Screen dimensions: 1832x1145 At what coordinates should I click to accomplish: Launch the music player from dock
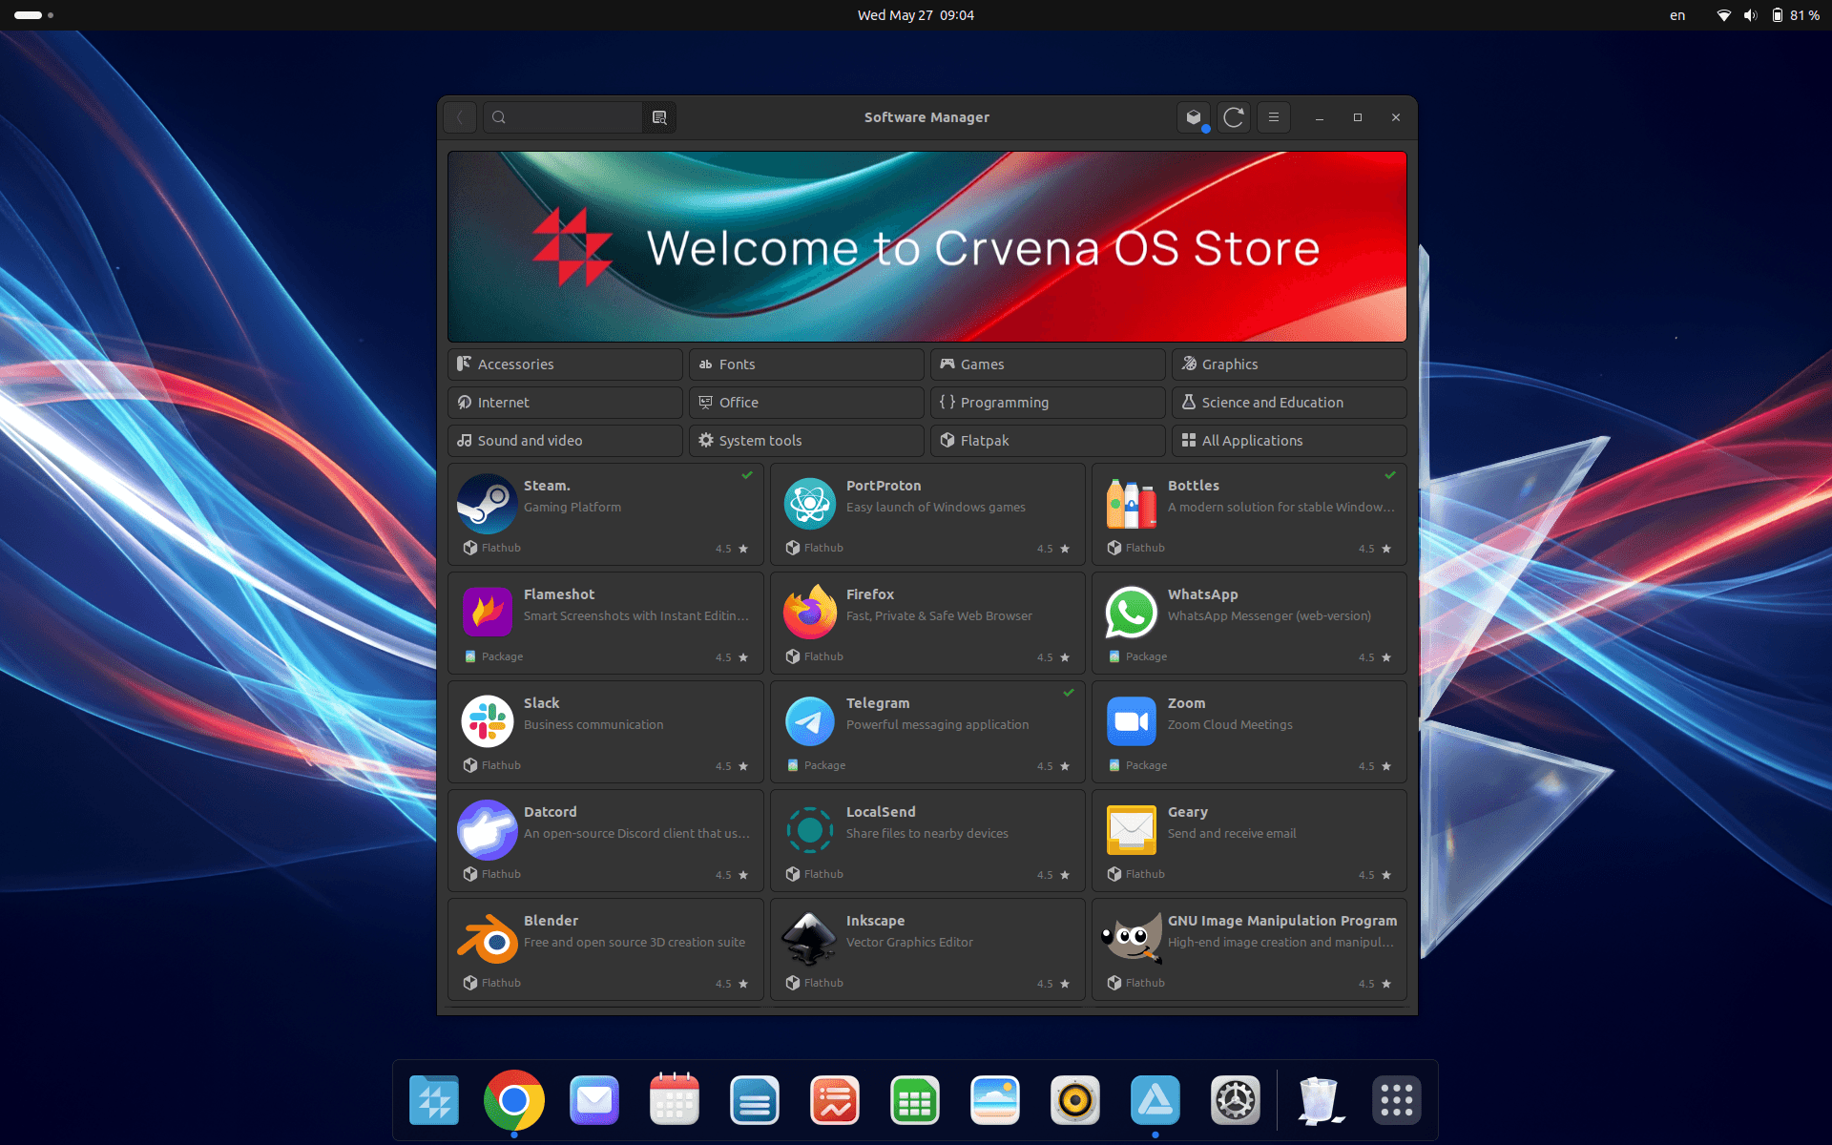point(1075,1101)
